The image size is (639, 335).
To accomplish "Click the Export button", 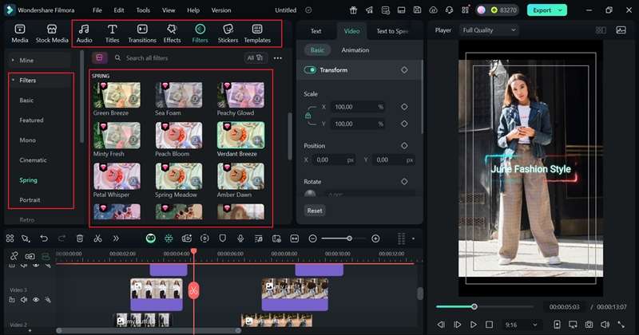I will [x=542, y=10].
